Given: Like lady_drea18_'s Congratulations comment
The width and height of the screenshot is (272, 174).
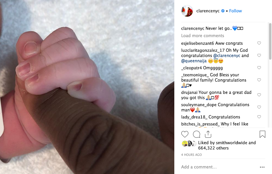Looking at the screenshot, I should tap(259, 117).
